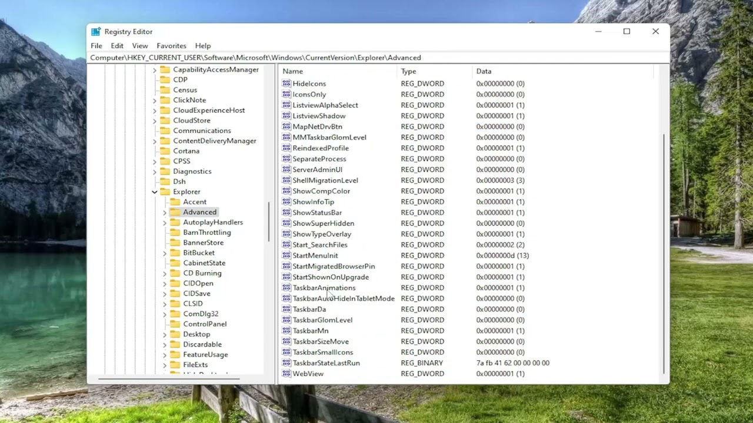The height and width of the screenshot is (423, 753).
Task: Collapse the Explorer key
Action: point(155,192)
